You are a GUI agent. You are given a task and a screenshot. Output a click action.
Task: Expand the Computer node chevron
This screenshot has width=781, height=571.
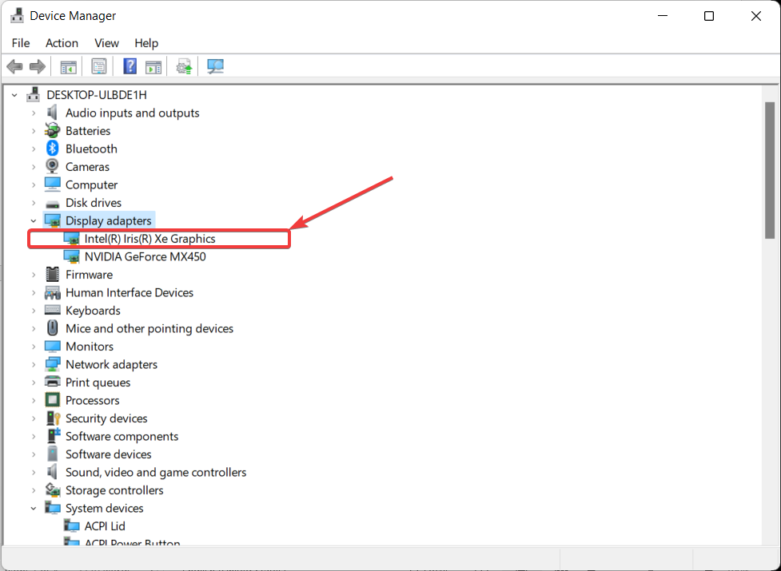click(x=34, y=184)
